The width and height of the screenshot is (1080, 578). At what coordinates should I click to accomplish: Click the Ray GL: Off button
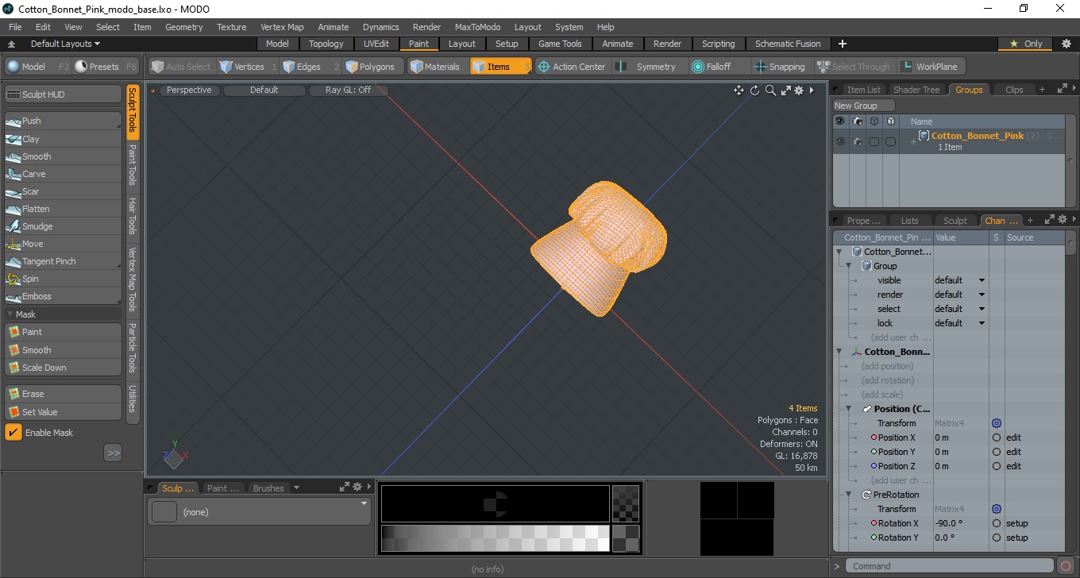(348, 91)
